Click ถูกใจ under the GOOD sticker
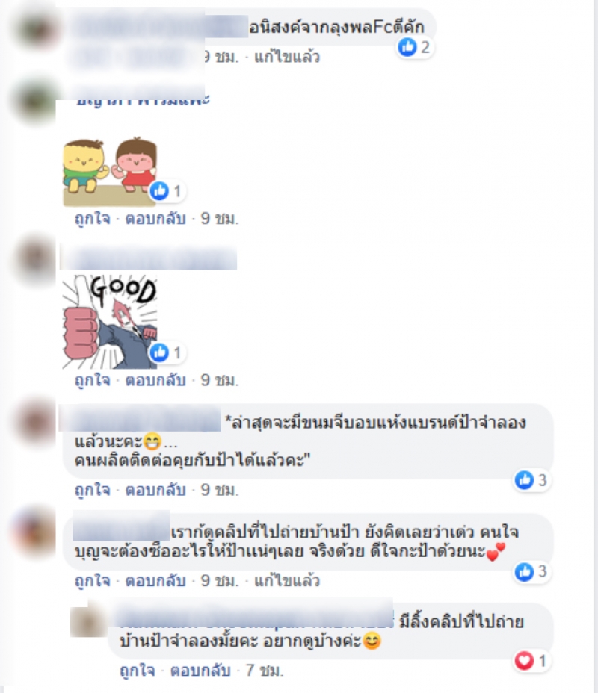Screen dimensions: 598x693 [x=93, y=381]
